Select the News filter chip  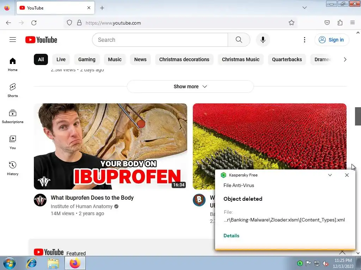(x=140, y=59)
